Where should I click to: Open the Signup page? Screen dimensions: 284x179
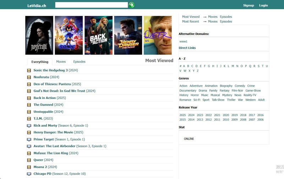(x=248, y=5)
